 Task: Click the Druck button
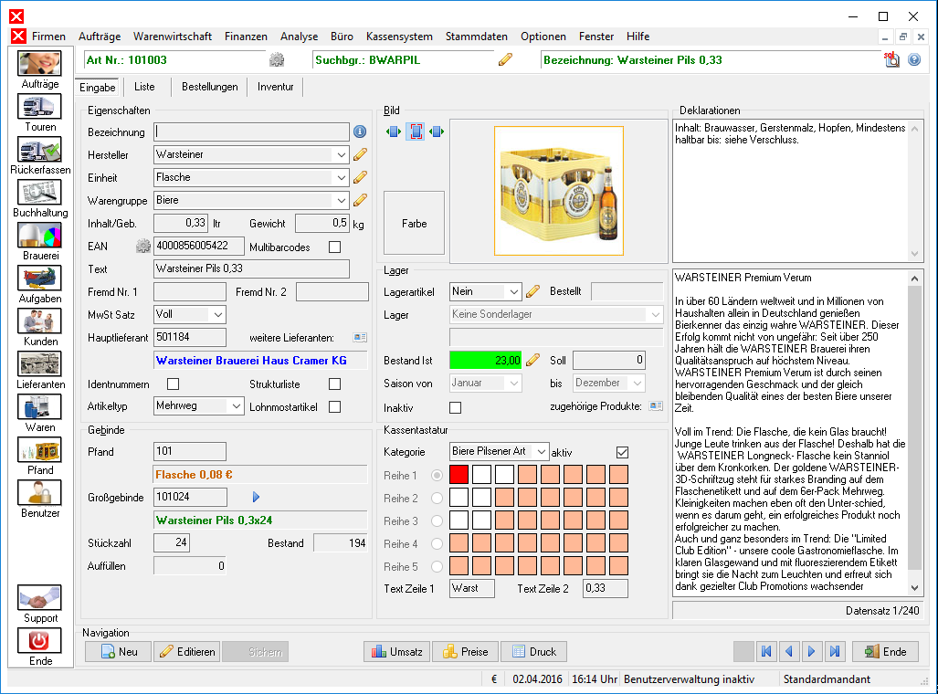pos(533,651)
